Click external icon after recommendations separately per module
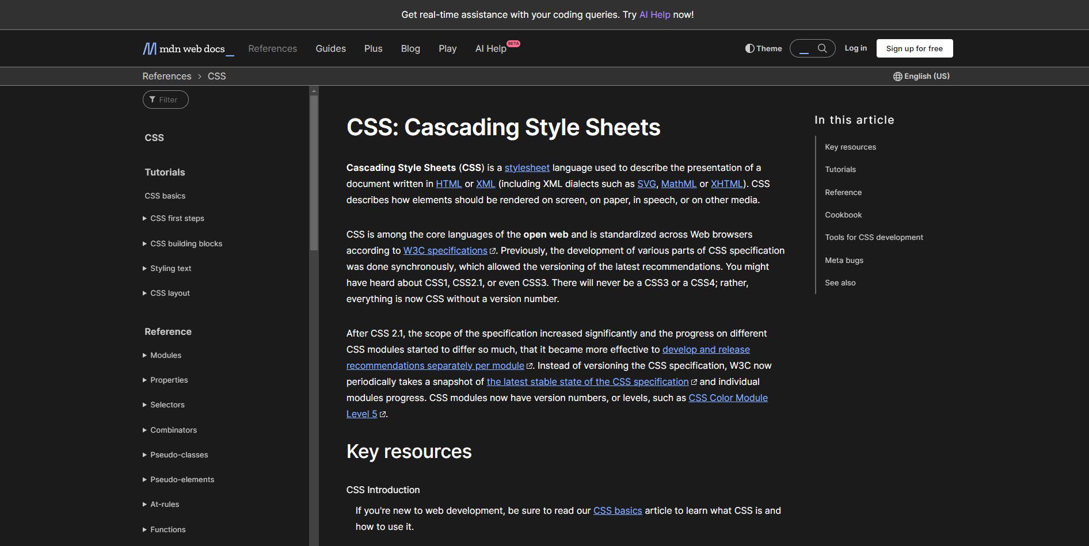Image resolution: width=1089 pixels, height=546 pixels. coord(530,366)
